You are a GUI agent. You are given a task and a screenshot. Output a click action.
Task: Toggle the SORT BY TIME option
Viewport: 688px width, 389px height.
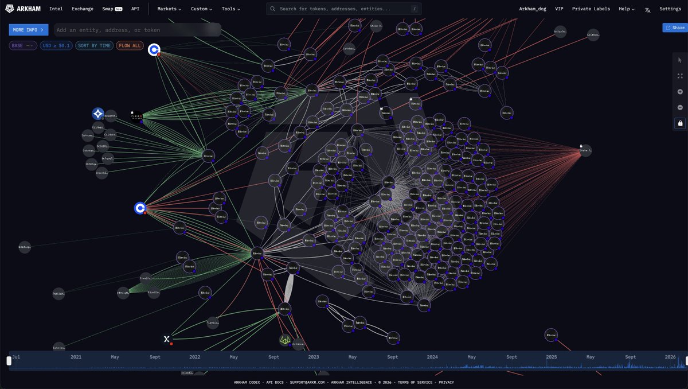click(94, 45)
